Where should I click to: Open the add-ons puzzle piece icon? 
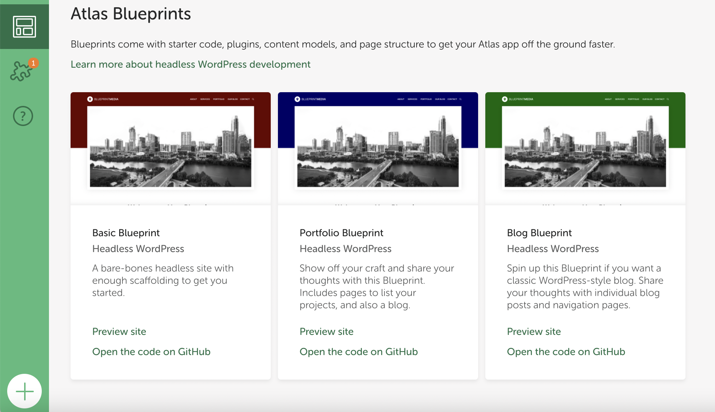point(21,71)
